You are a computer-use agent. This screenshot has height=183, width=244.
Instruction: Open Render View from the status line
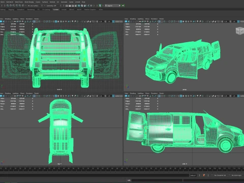[67, 6]
